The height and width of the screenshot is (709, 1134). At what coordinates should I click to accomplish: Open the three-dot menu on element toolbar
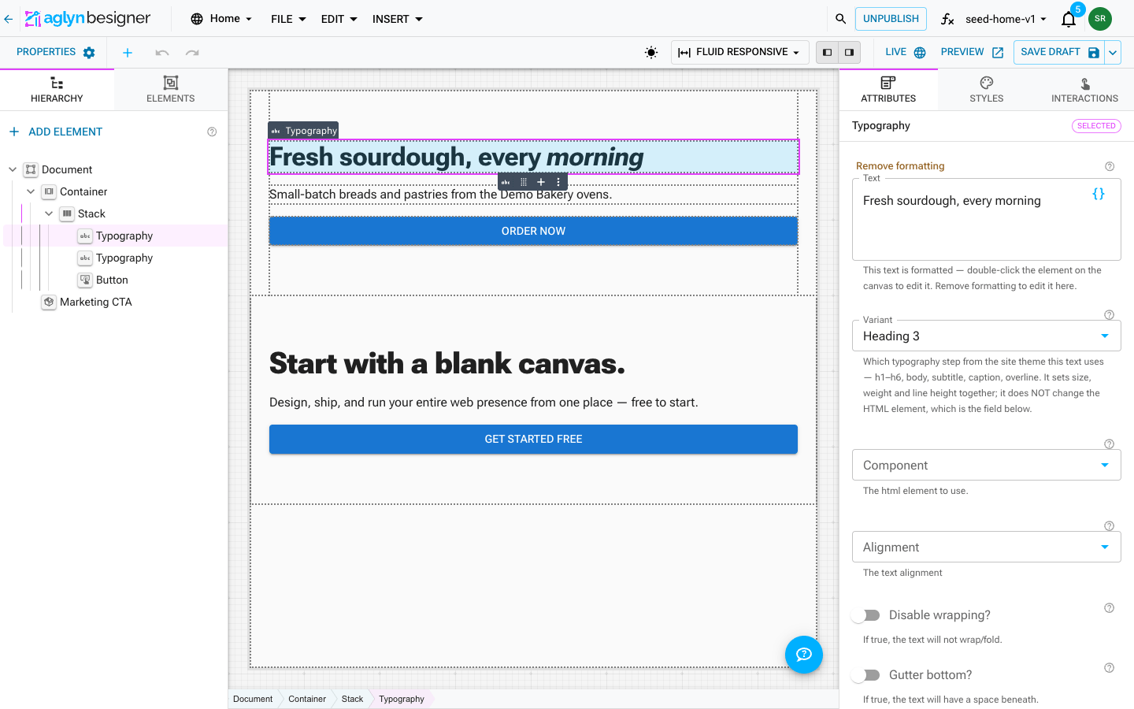tap(558, 182)
